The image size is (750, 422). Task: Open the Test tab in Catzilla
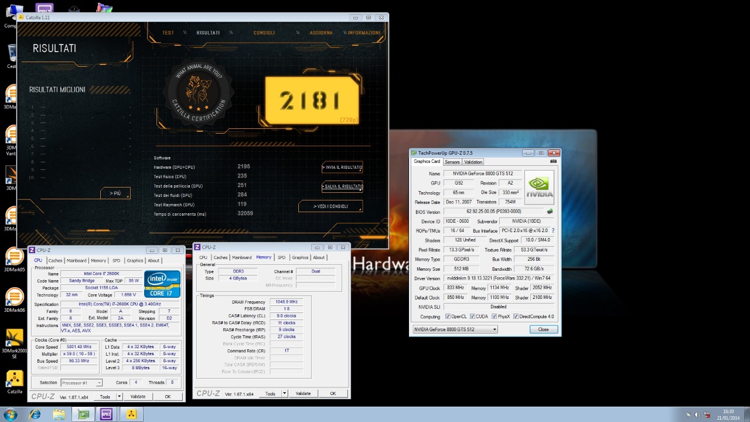[x=168, y=33]
